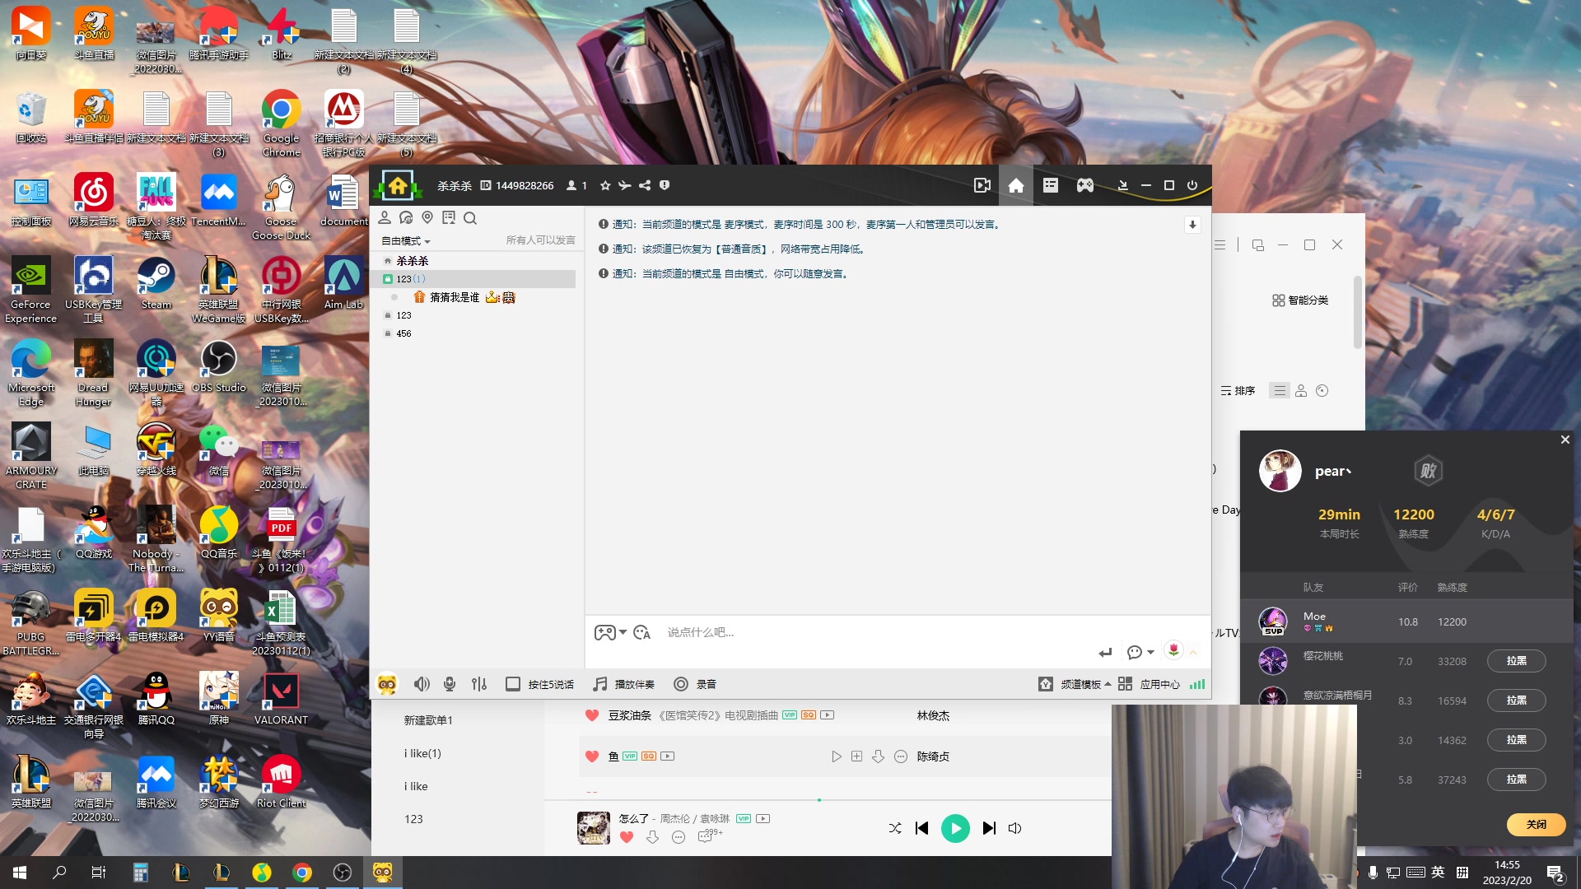
Task: Search the channel with the magnifier icon
Action: tap(470, 218)
